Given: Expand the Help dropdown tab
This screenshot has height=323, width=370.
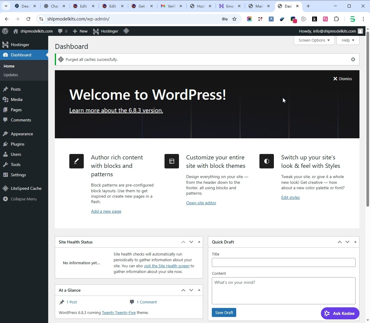Looking at the screenshot, I should [x=348, y=40].
